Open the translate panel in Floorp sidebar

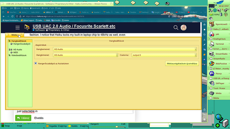tap(204, 50)
